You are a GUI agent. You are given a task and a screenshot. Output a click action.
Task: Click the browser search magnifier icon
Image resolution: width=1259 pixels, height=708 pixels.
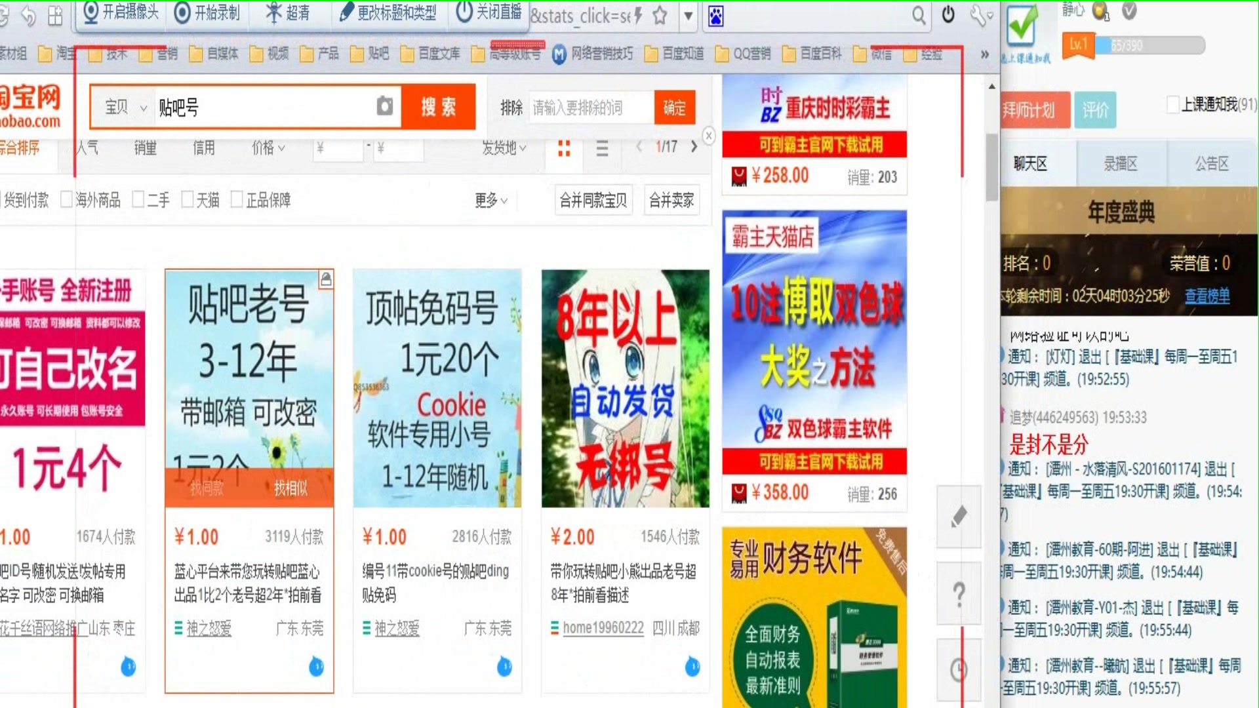tap(919, 15)
